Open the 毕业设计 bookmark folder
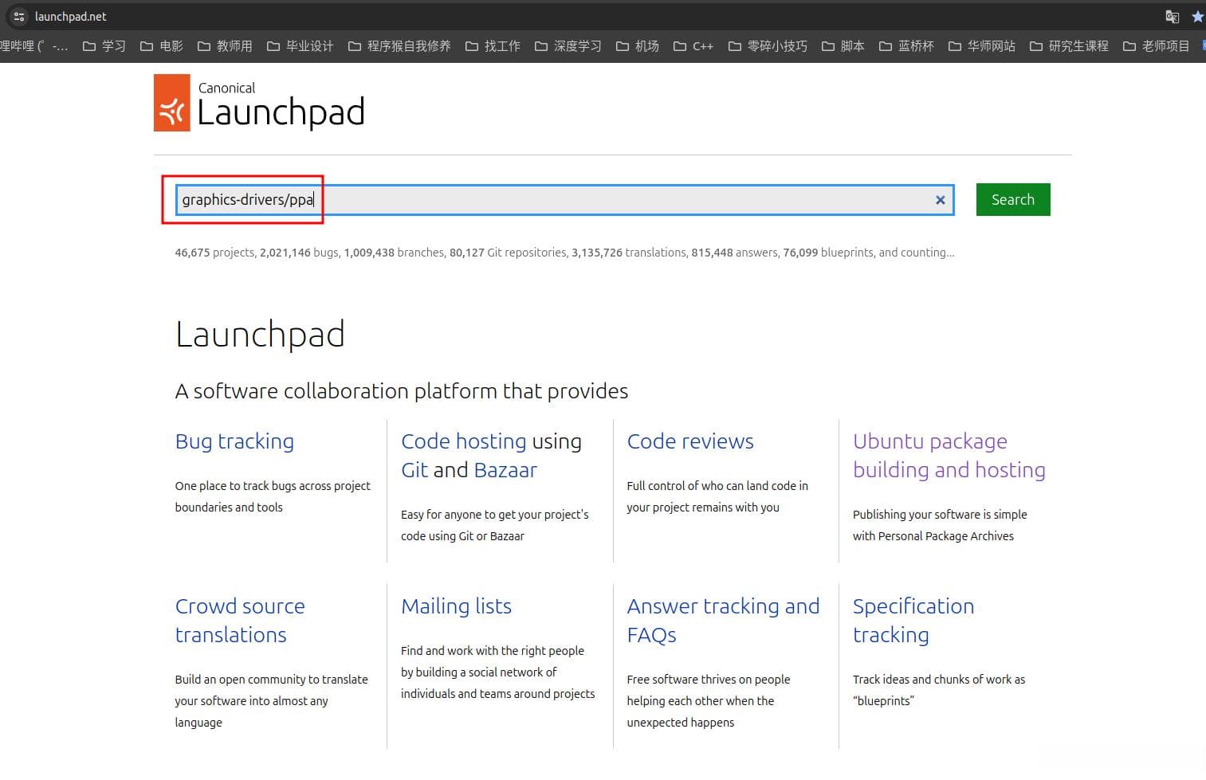Image resolution: width=1206 pixels, height=780 pixels. (x=301, y=46)
